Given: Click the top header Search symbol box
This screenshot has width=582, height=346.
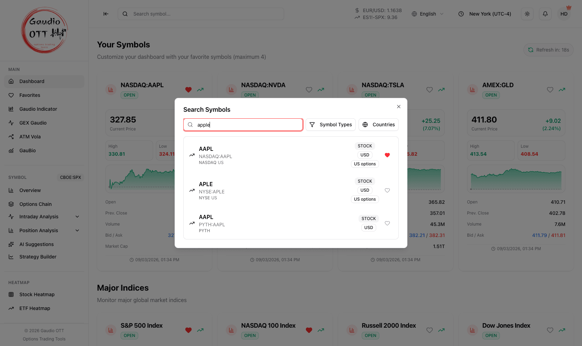Looking at the screenshot, I should click(201, 14).
